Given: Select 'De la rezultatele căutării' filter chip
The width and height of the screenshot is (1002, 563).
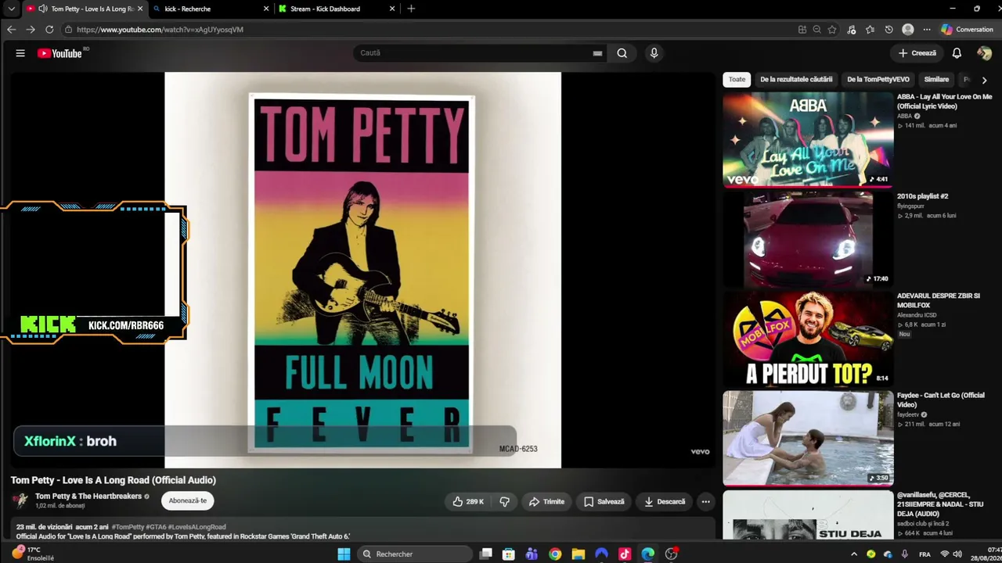Looking at the screenshot, I should pyautogui.click(x=796, y=79).
